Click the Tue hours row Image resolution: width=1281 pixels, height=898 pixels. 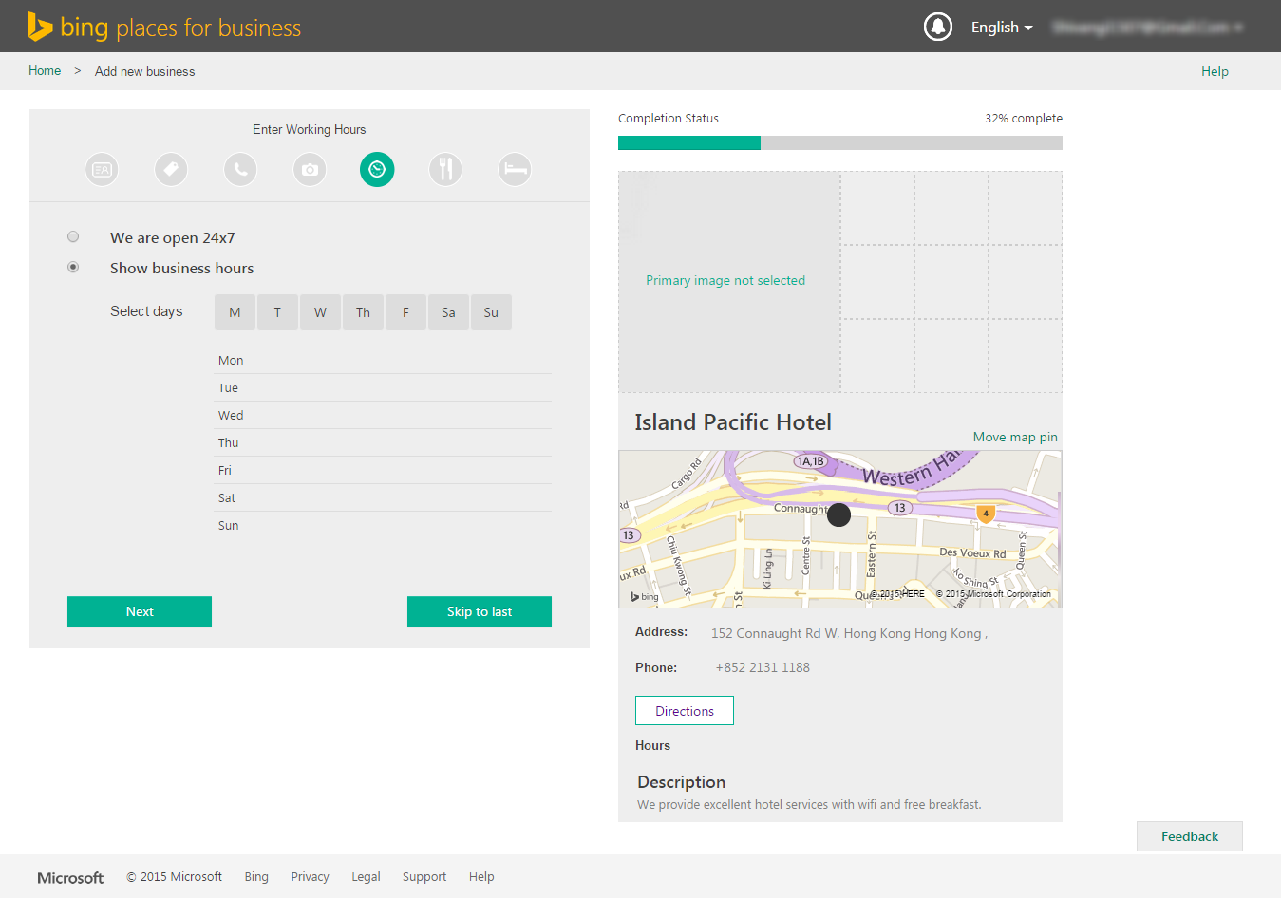[383, 388]
